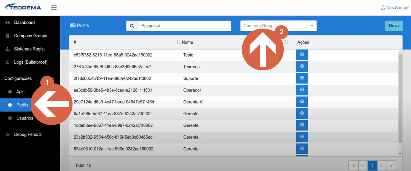Focus the Pesquisar search field
The image size is (411, 171).
[x=184, y=26]
